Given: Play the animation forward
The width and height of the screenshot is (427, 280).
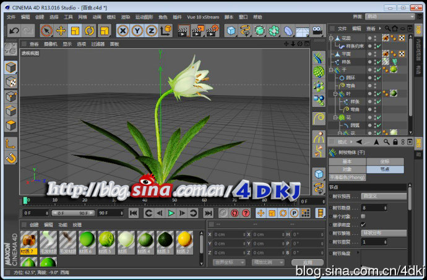Looking at the screenshot, I should 171,213.
